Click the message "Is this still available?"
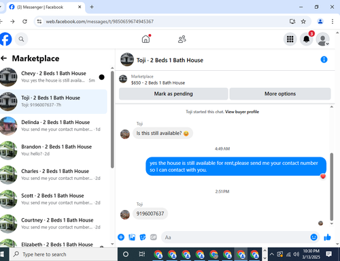The image size is (340, 261). pos(163,133)
